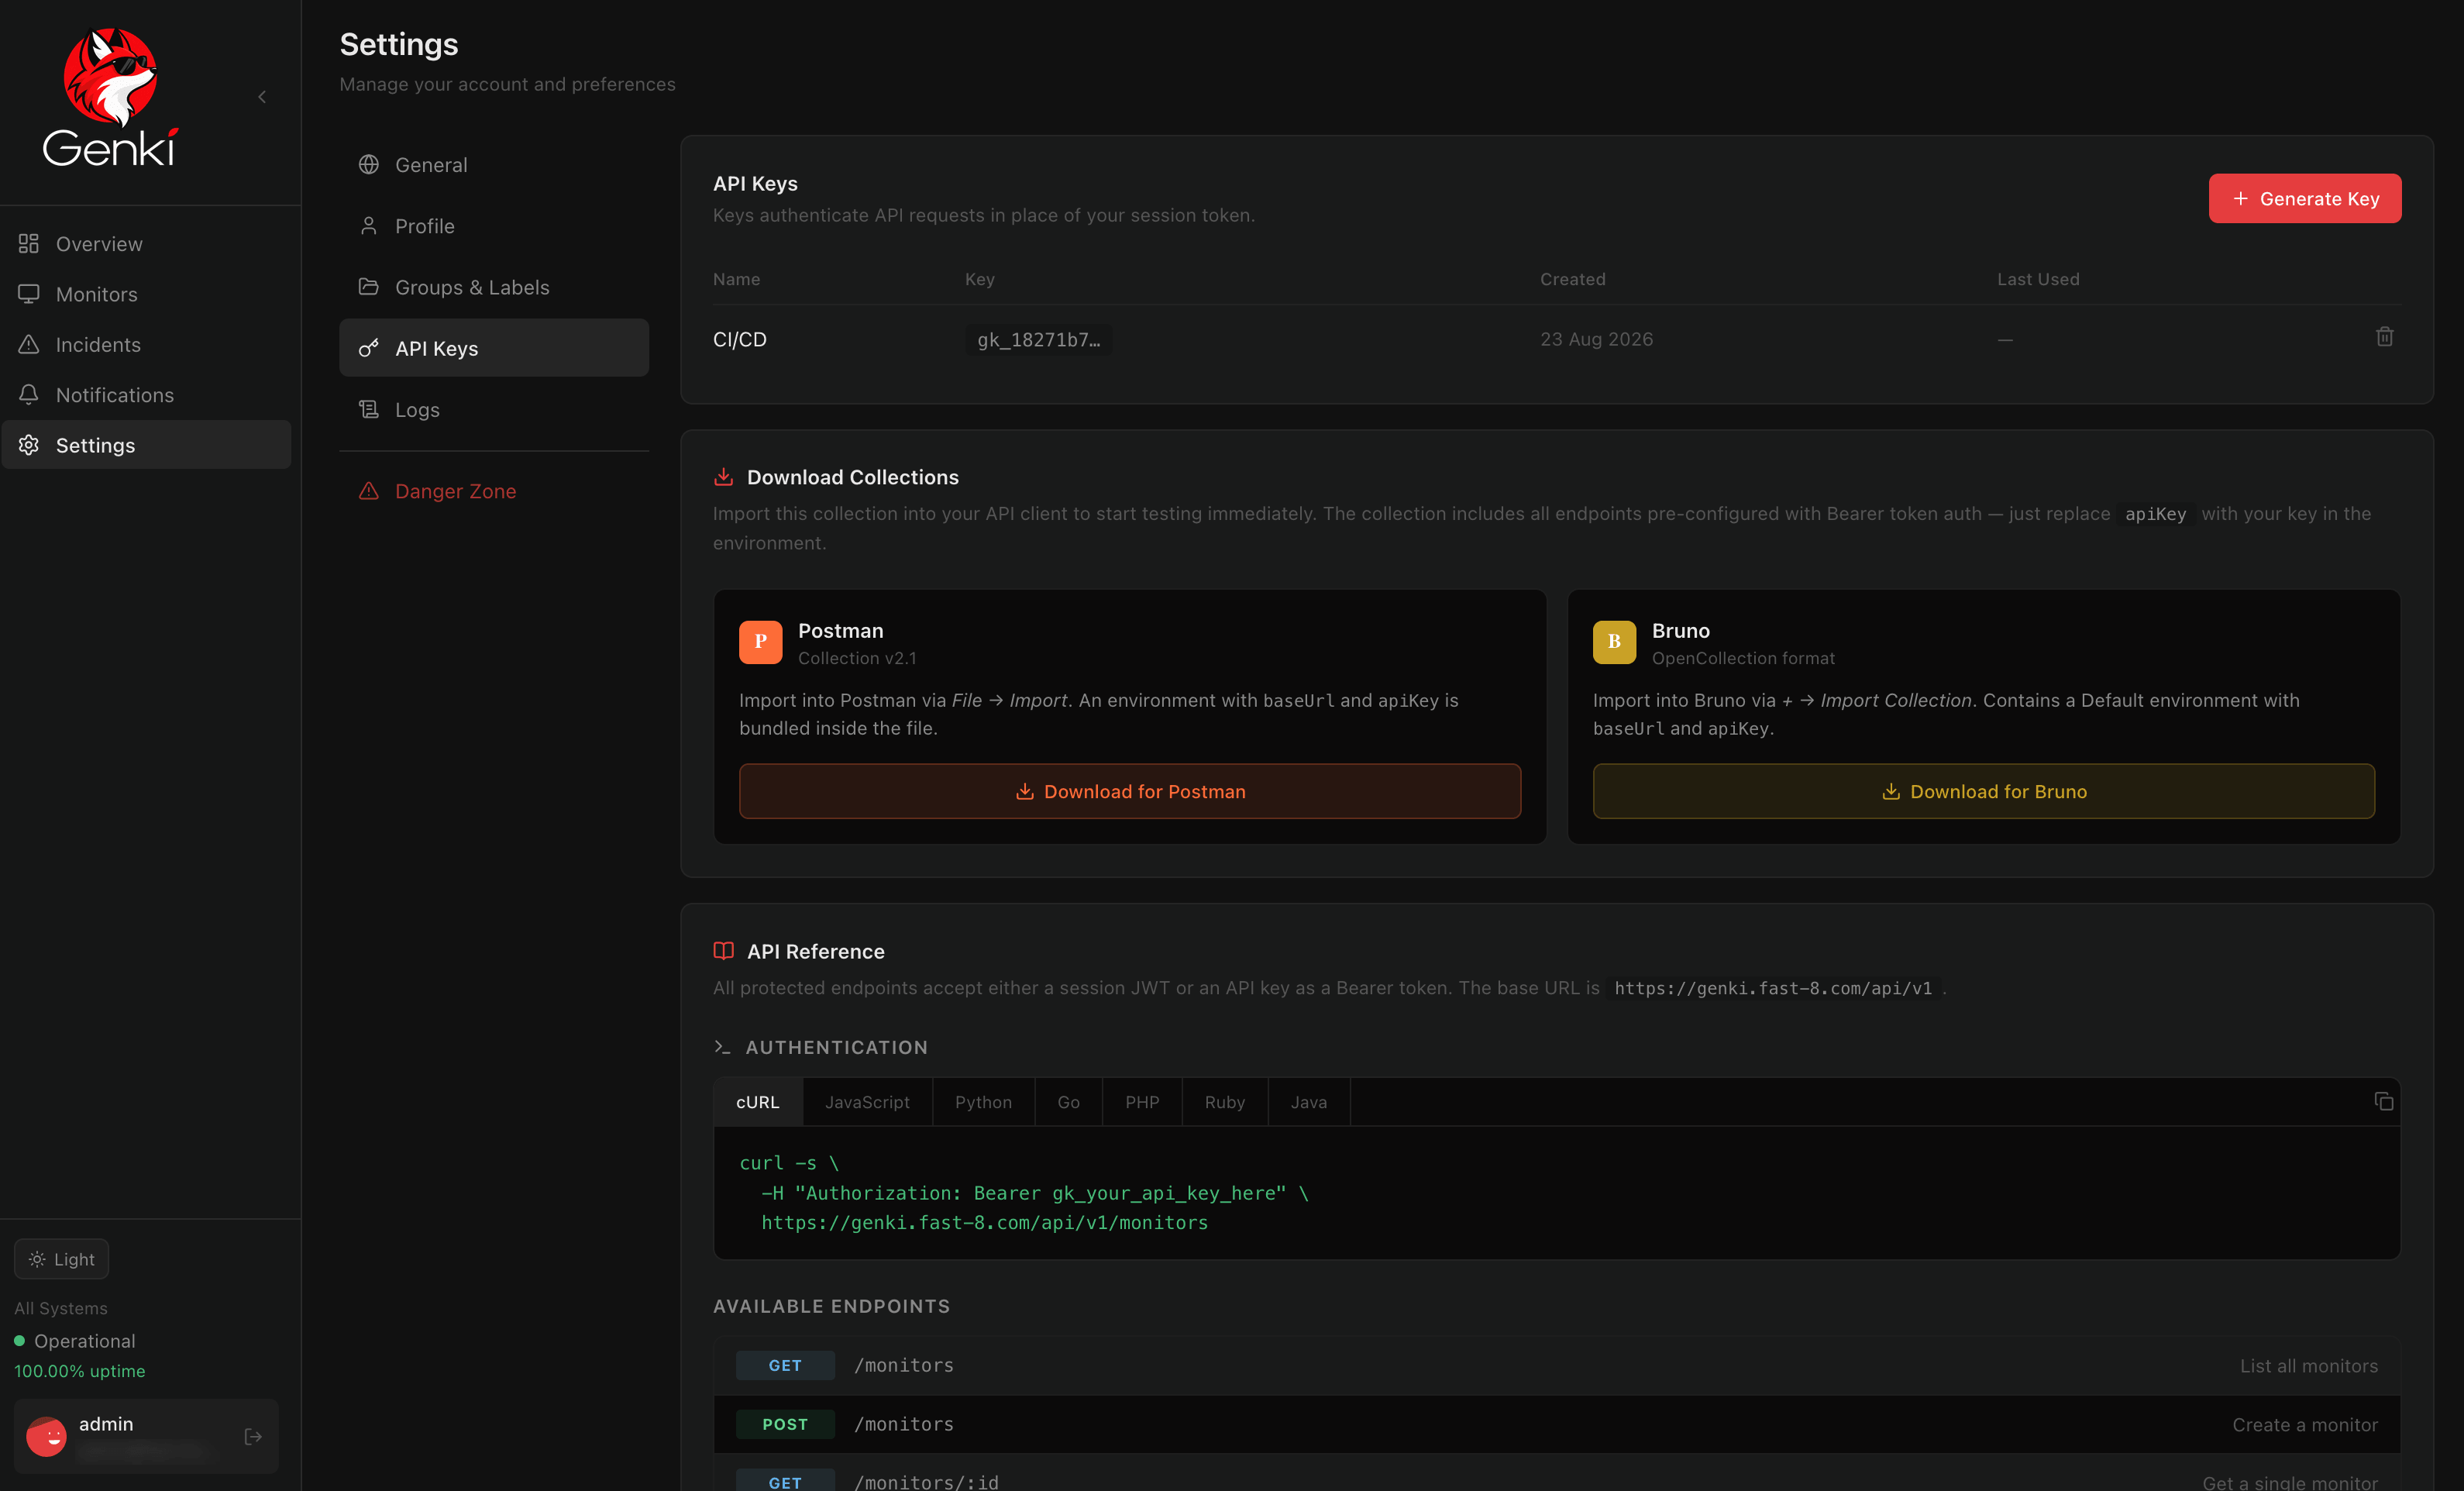Click the 100.00% uptime status text
The image size is (2464, 1491).
pyautogui.click(x=80, y=1372)
